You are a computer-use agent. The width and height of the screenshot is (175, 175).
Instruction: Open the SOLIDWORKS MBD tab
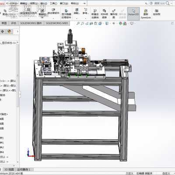click(x=57, y=23)
